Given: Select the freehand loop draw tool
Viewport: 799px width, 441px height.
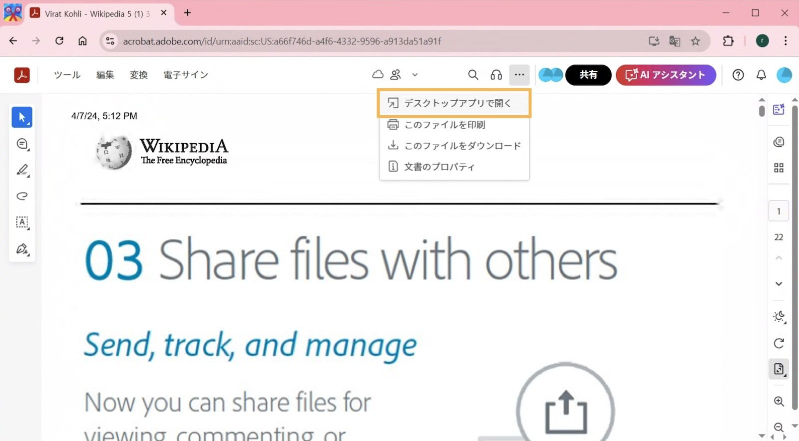Looking at the screenshot, I should [x=22, y=196].
